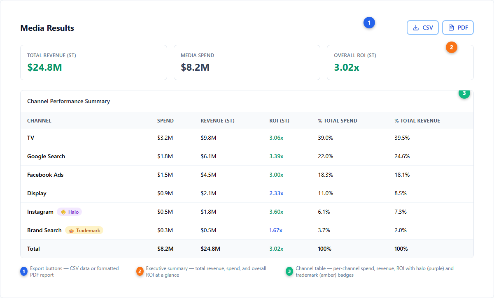Click Display's 8.5% revenue share

[401, 193]
